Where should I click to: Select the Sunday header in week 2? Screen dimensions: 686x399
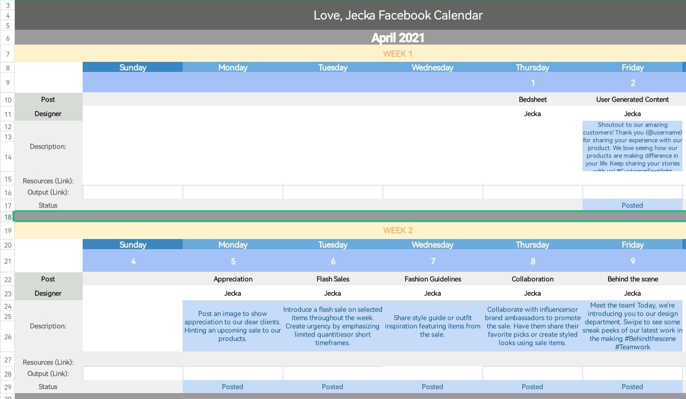point(133,244)
